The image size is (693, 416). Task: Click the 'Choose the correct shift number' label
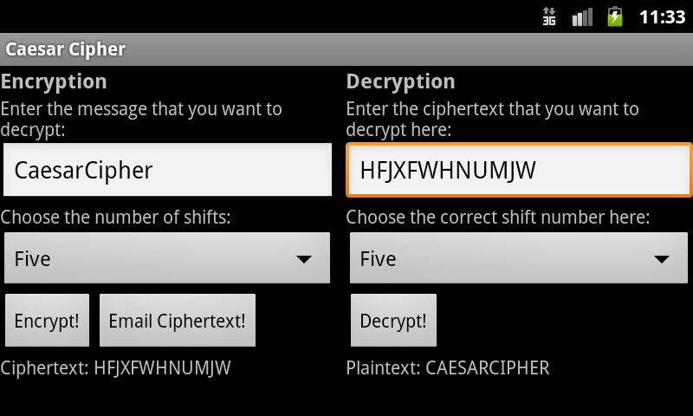click(498, 217)
